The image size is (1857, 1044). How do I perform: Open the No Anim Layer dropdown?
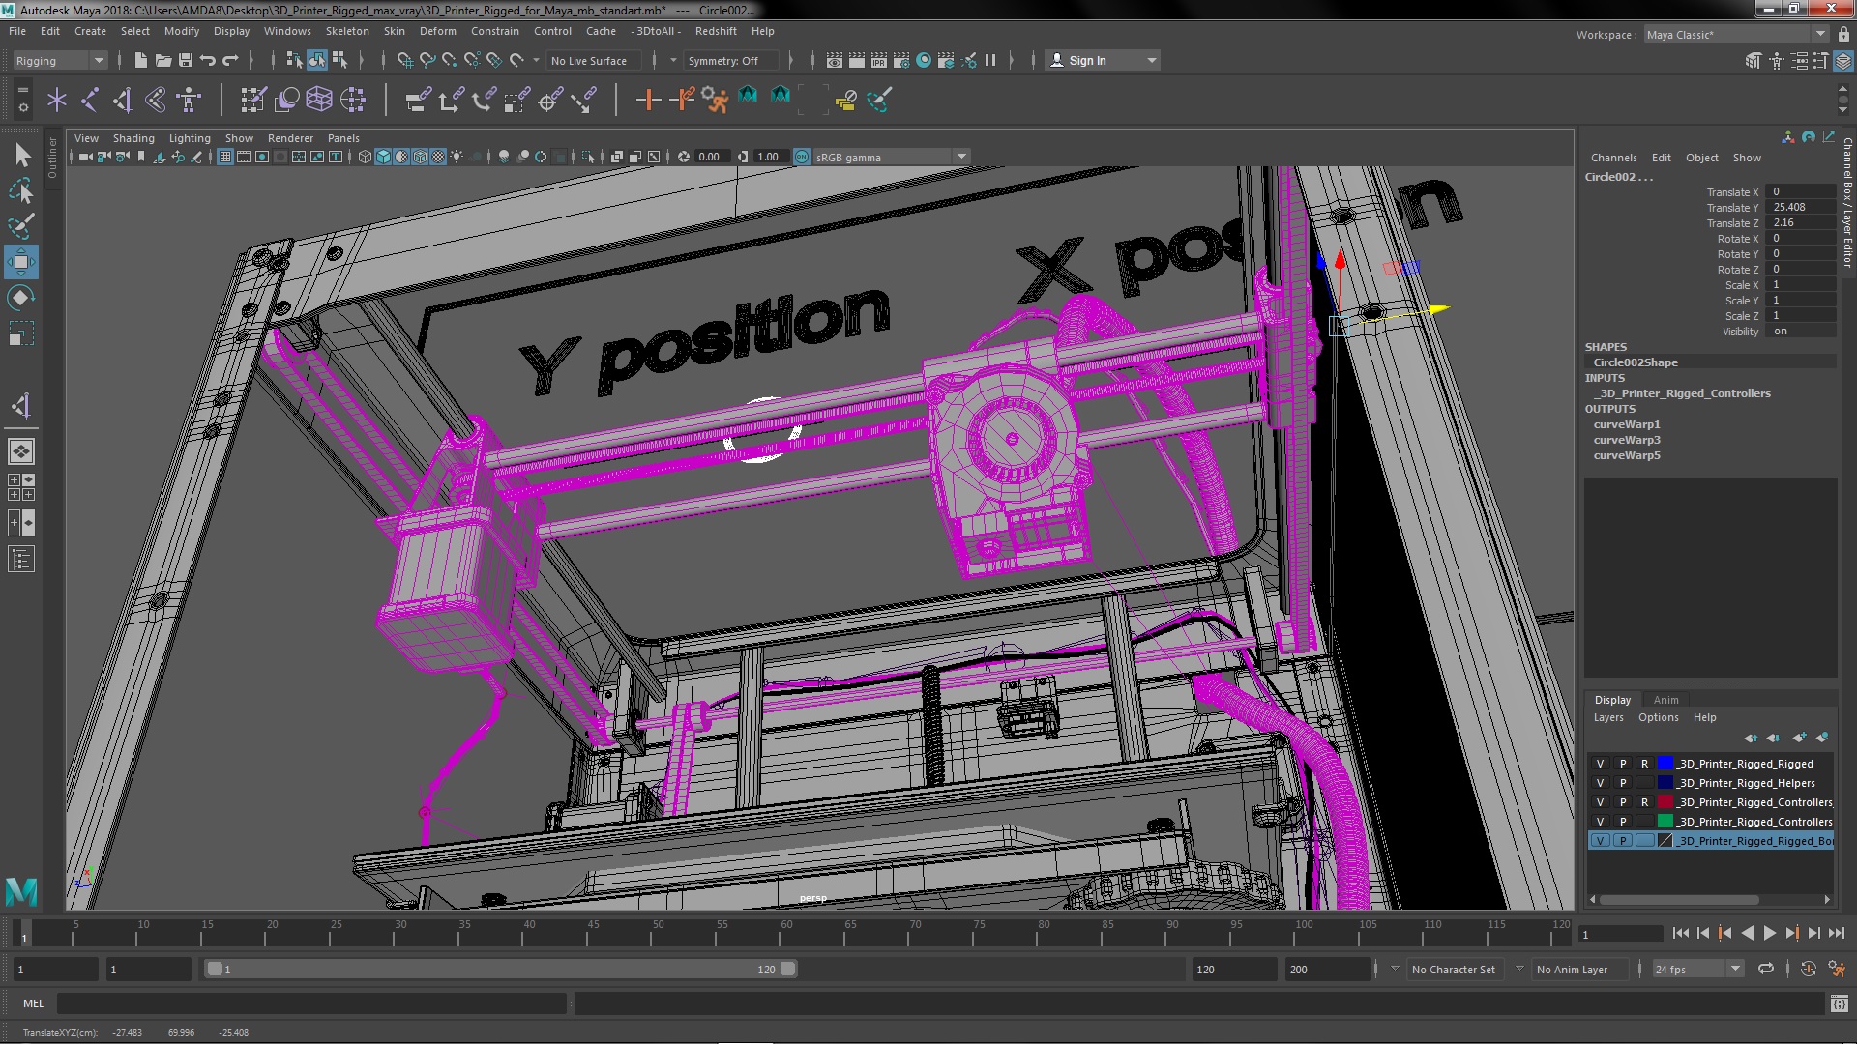tap(1578, 970)
